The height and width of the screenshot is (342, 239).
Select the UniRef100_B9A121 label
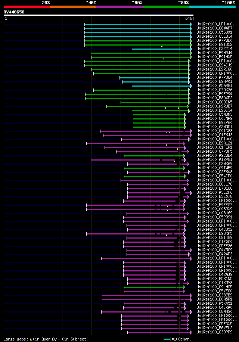click(214, 143)
